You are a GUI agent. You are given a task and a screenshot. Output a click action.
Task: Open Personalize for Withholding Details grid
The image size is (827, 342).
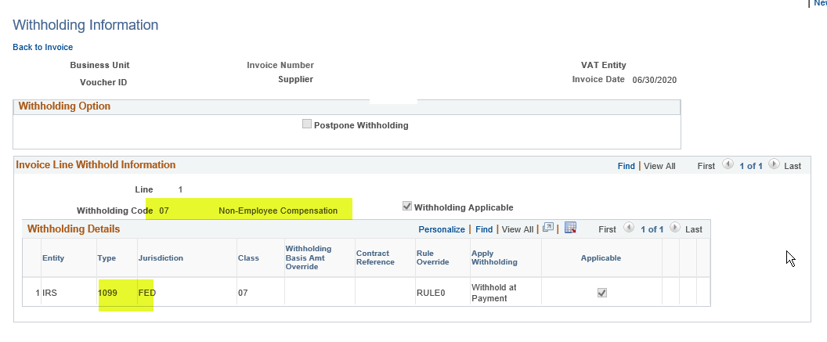[442, 229]
